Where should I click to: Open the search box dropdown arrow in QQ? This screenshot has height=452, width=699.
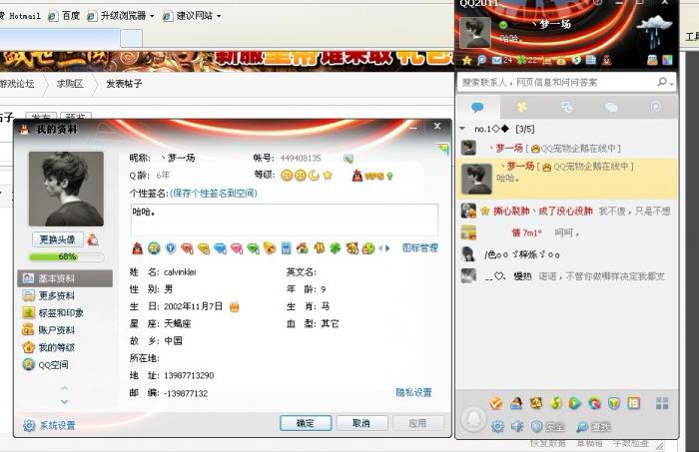click(x=670, y=83)
